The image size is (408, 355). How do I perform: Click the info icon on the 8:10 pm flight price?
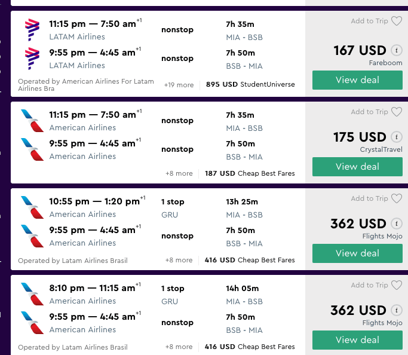[396, 310]
